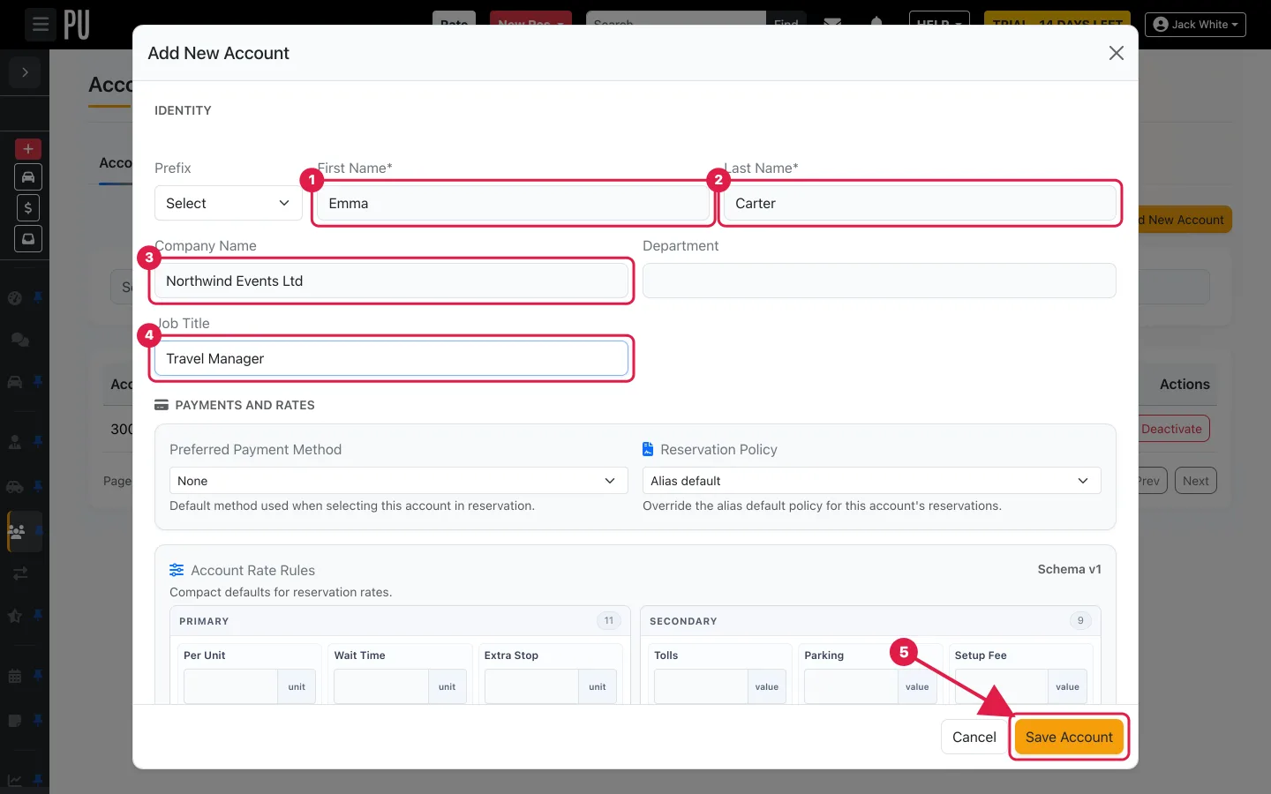Toggle the pin next to the car item
The height and width of the screenshot is (794, 1271).
tap(38, 381)
